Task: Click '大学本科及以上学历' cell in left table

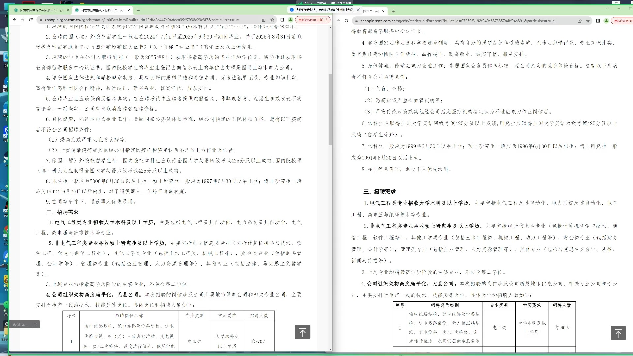Action: pyautogui.click(x=227, y=341)
